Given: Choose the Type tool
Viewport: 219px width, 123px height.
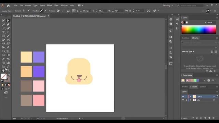Looking at the screenshot, I should (x=3, y=32).
